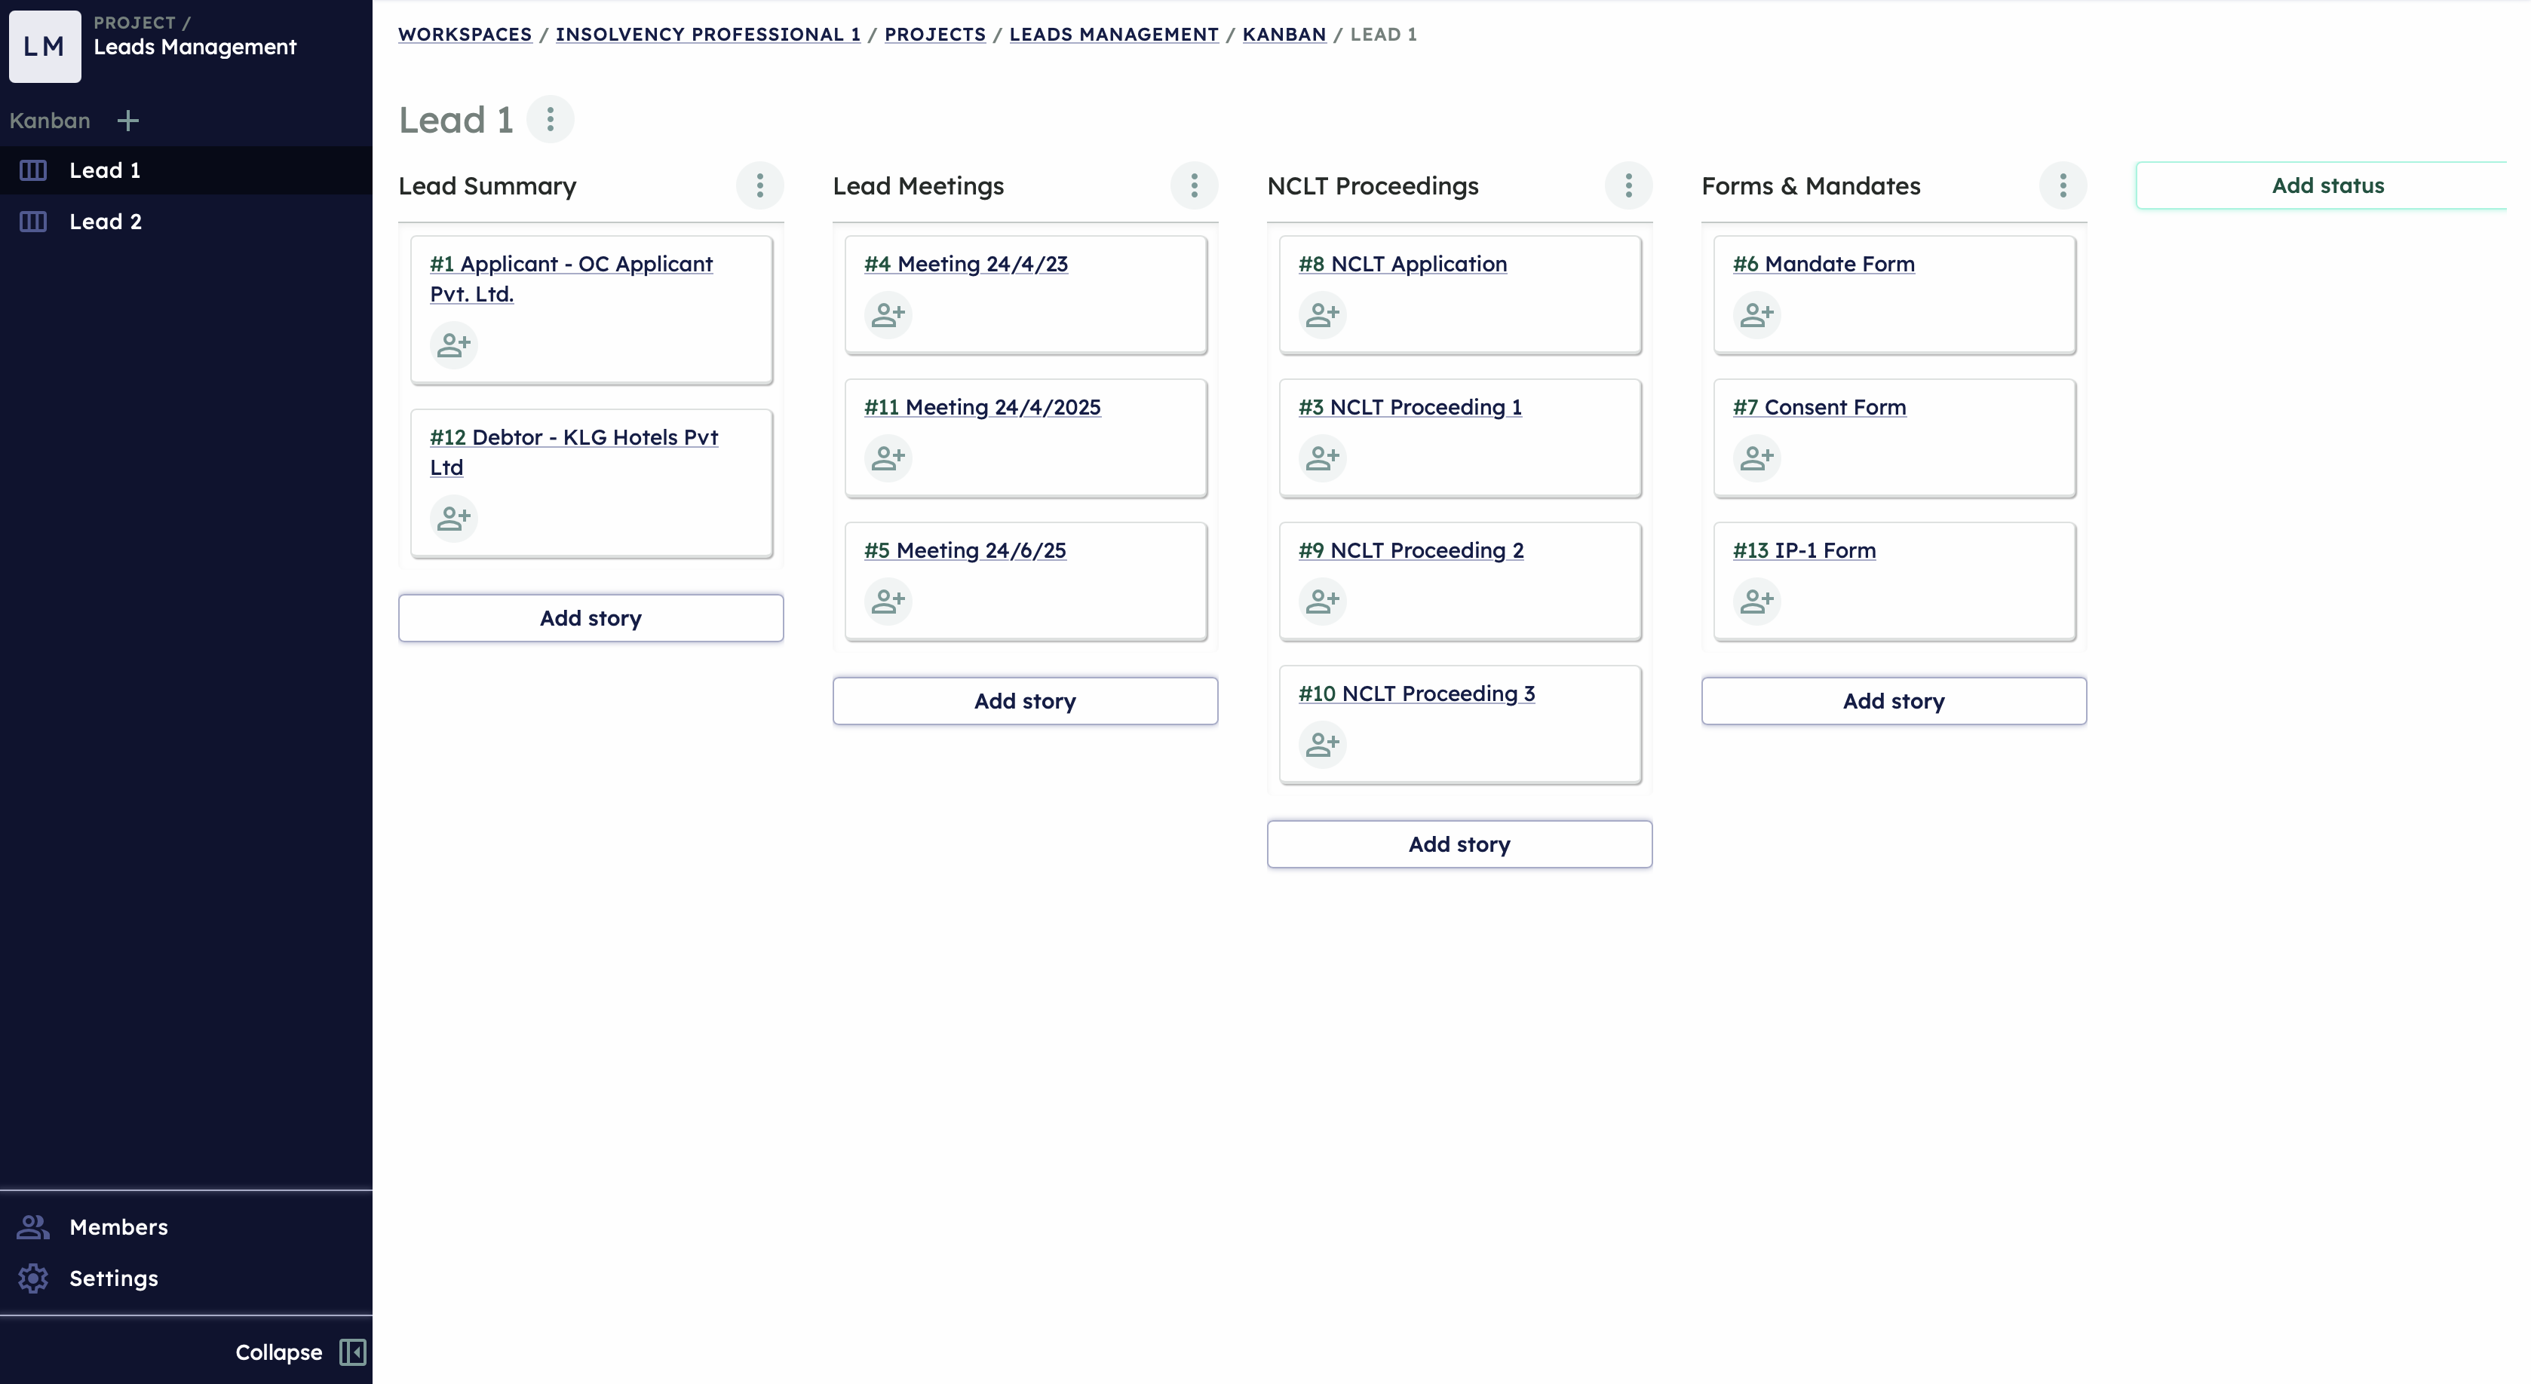The image size is (2531, 1384).
Task: Click Add status button
Action: click(x=2327, y=185)
